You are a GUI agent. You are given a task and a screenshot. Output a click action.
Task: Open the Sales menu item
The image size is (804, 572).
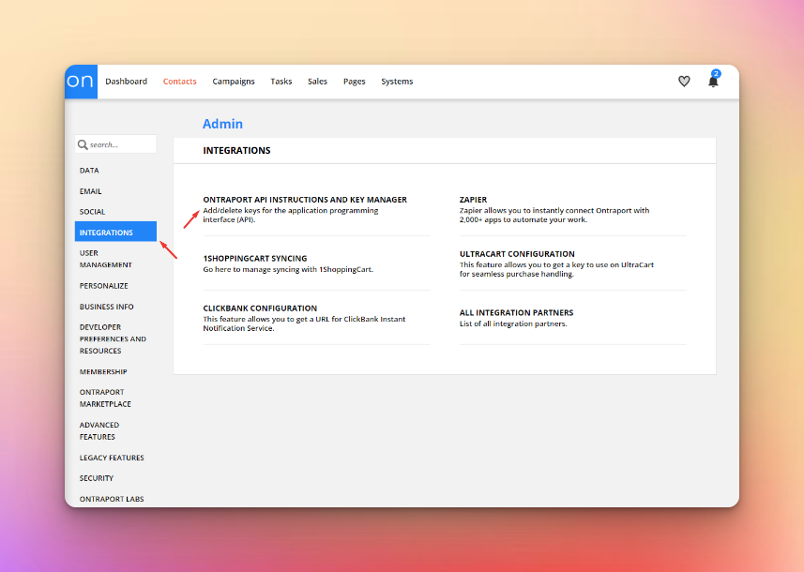point(317,82)
